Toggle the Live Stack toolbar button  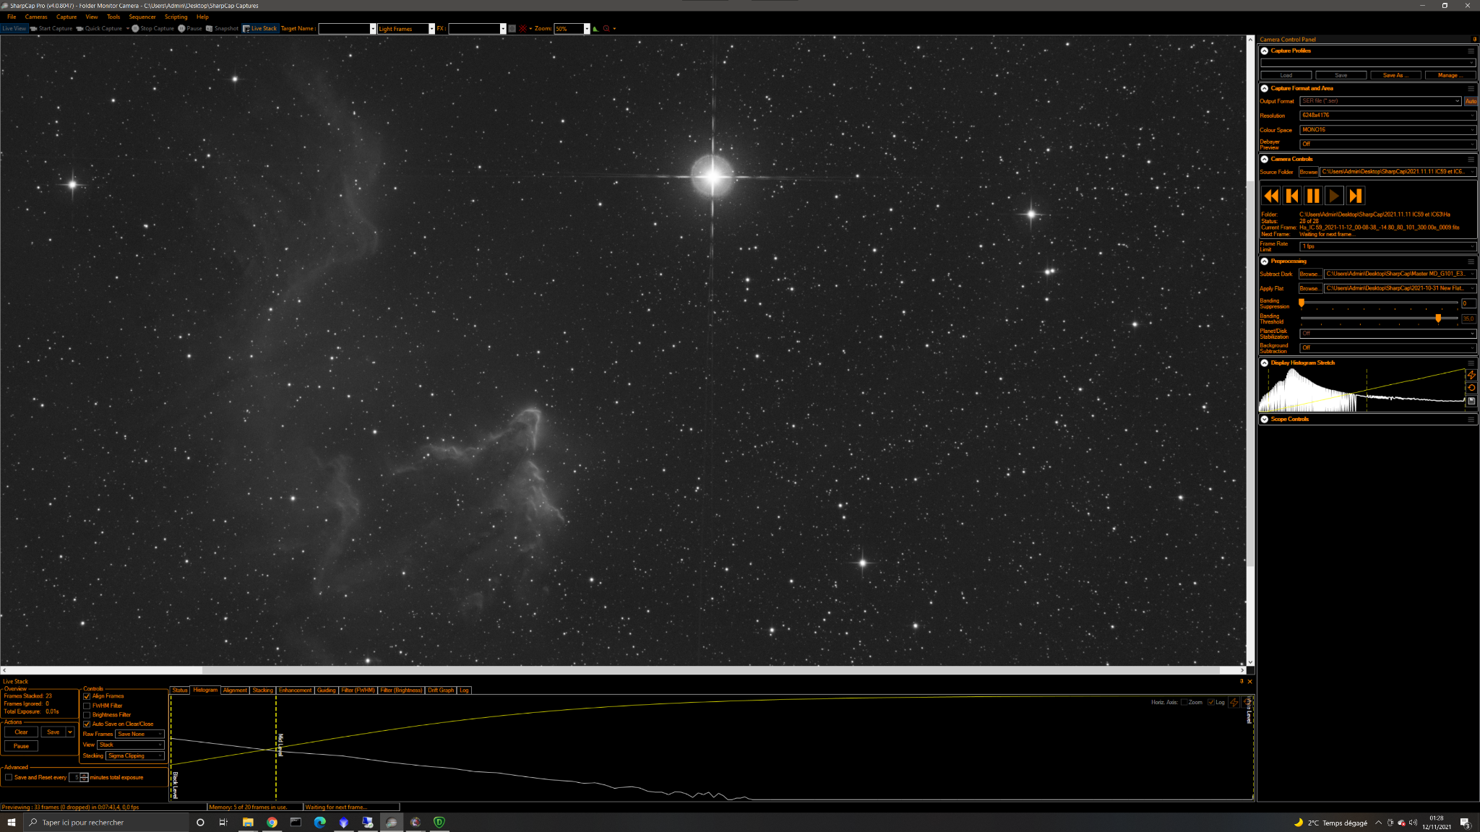(259, 29)
